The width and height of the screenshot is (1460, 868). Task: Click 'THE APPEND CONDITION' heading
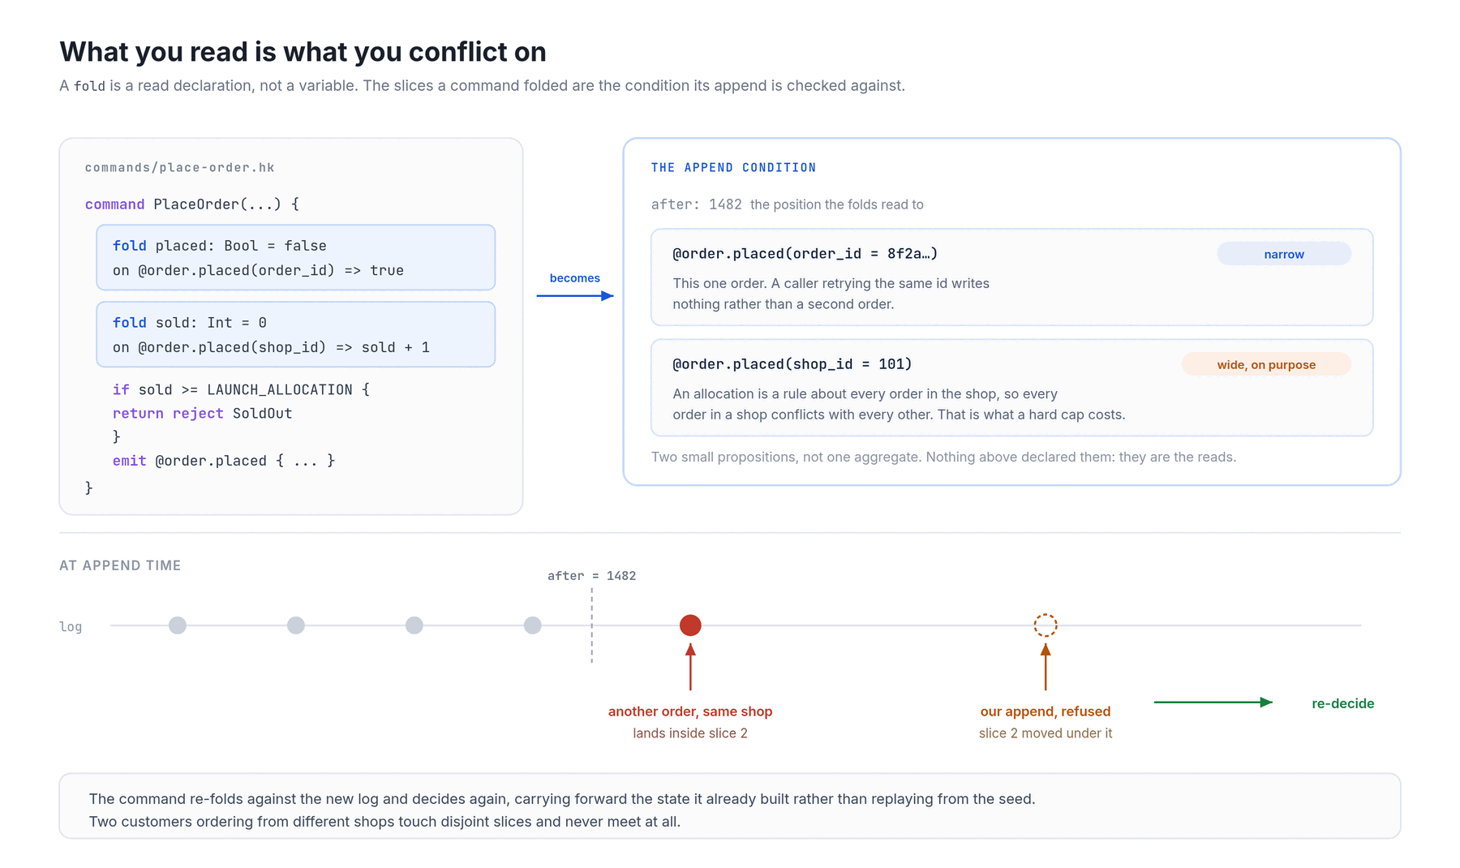pos(733,168)
